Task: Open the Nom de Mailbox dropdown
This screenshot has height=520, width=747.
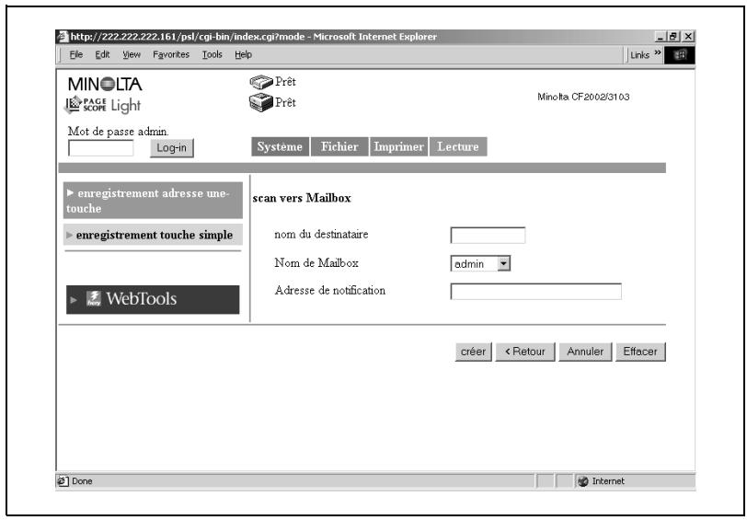Action: (x=480, y=263)
